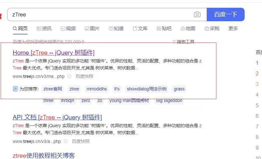The height and width of the screenshot is (159, 262).
Task: Click hot list rank number 4
Action: (x=257, y=95)
